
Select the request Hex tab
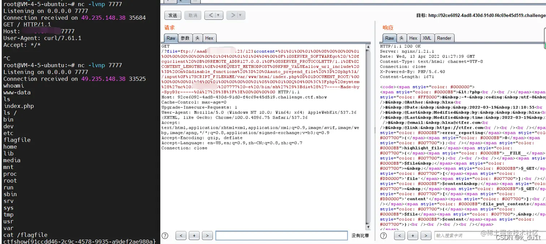(209, 38)
